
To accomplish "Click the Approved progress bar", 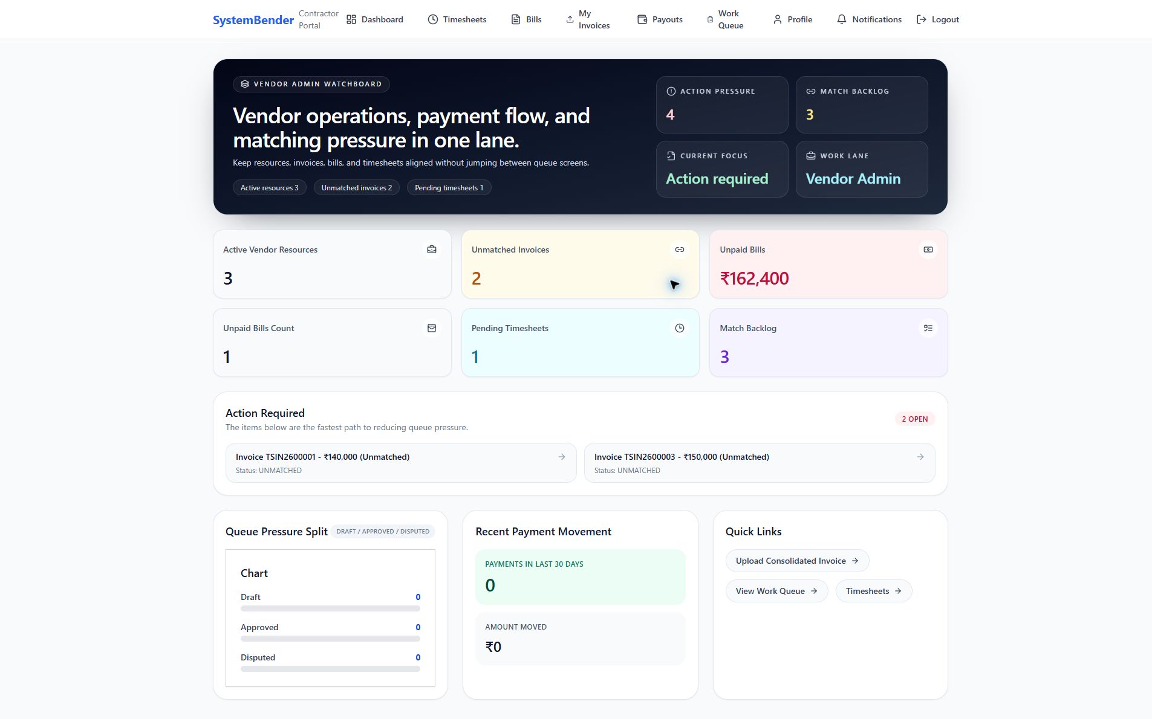I will tap(330, 639).
